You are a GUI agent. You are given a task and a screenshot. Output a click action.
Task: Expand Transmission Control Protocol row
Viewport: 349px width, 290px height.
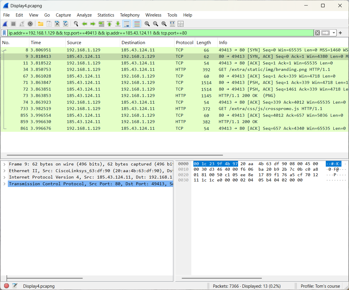(4, 184)
